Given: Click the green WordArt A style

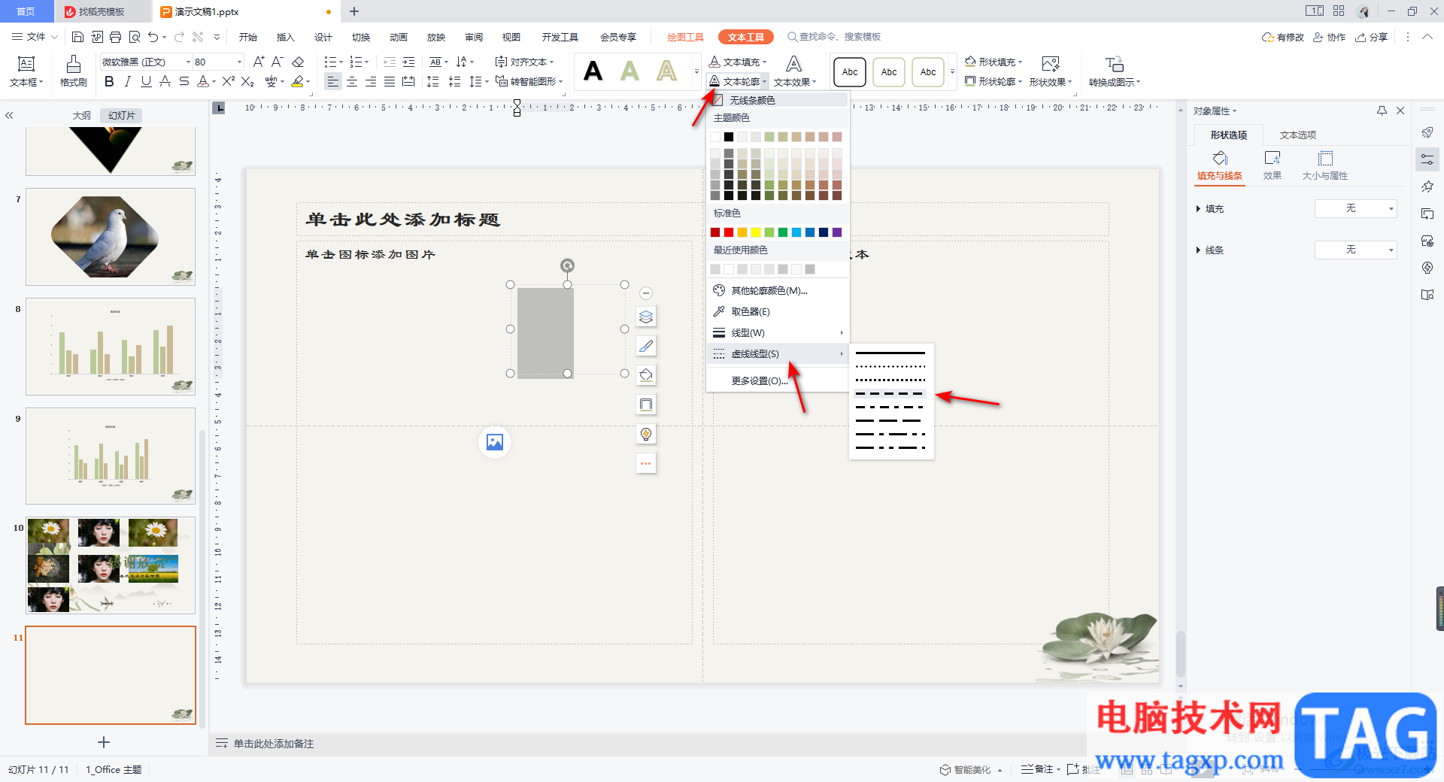Looking at the screenshot, I should tap(630, 71).
